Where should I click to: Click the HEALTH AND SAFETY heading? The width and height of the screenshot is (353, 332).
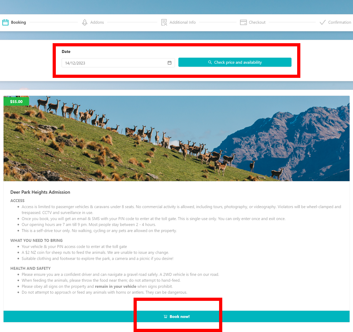30,268
